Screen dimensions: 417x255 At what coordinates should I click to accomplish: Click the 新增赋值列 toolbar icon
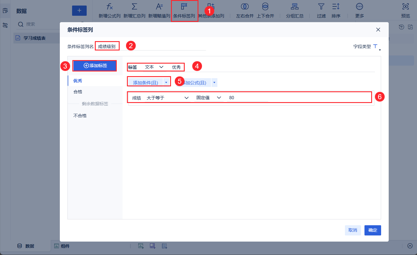pos(159,6)
